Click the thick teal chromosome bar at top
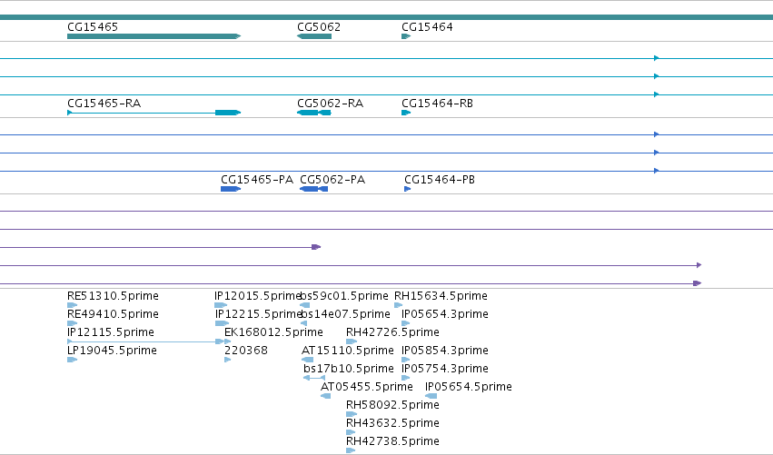The height and width of the screenshot is (455, 773). point(387,17)
